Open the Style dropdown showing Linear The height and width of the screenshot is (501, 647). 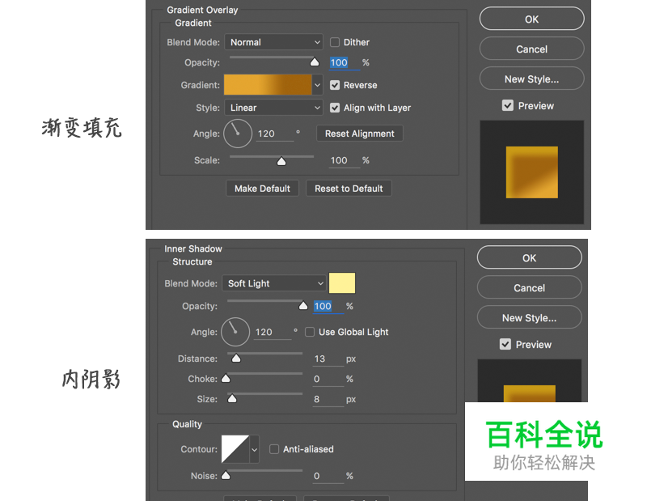[x=273, y=107]
